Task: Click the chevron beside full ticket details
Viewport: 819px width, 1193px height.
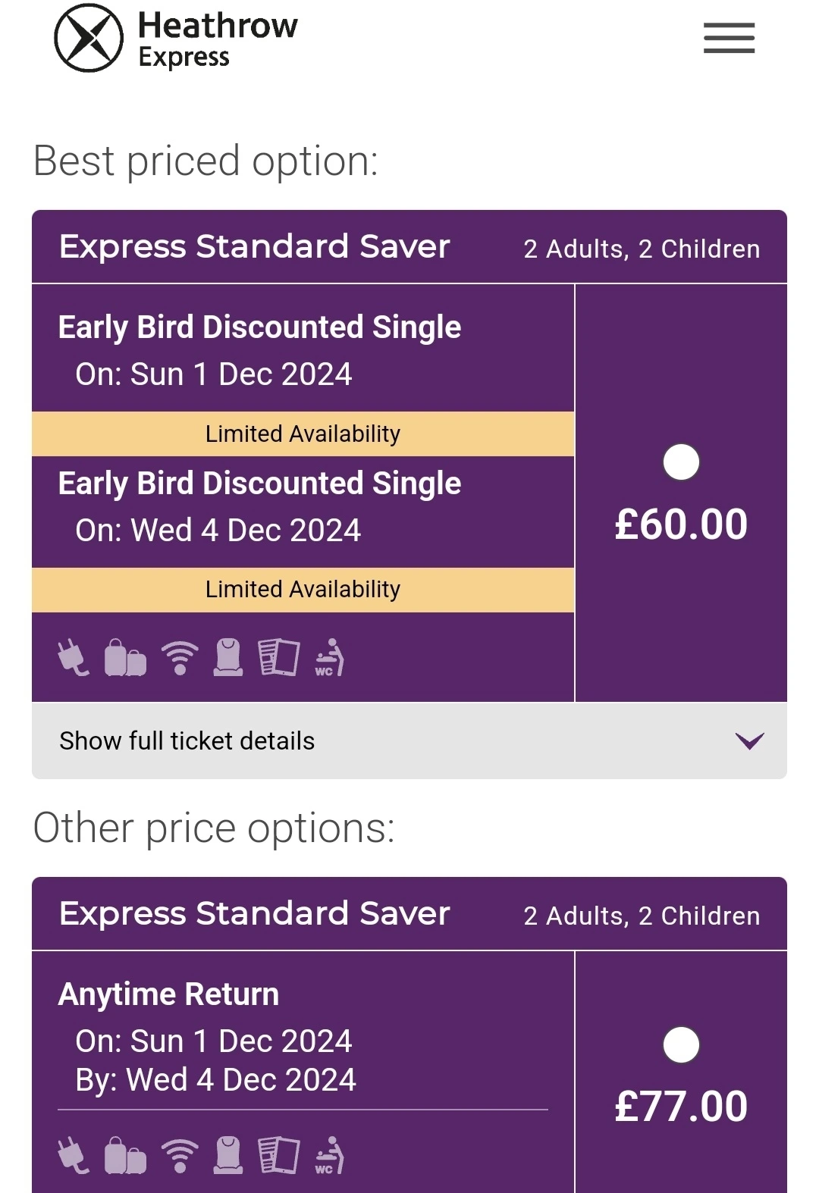Action: 749,741
